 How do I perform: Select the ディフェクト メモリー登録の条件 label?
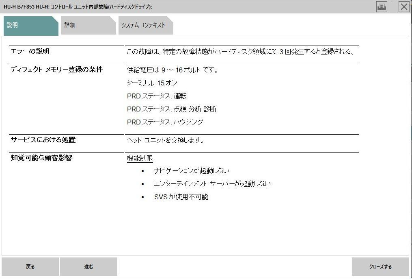(x=57, y=70)
